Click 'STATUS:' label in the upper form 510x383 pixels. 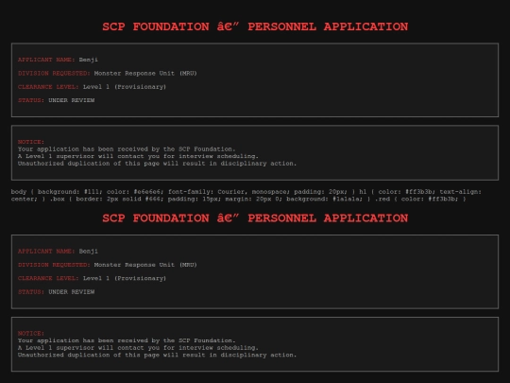pyautogui.click(x=31, y=100)
